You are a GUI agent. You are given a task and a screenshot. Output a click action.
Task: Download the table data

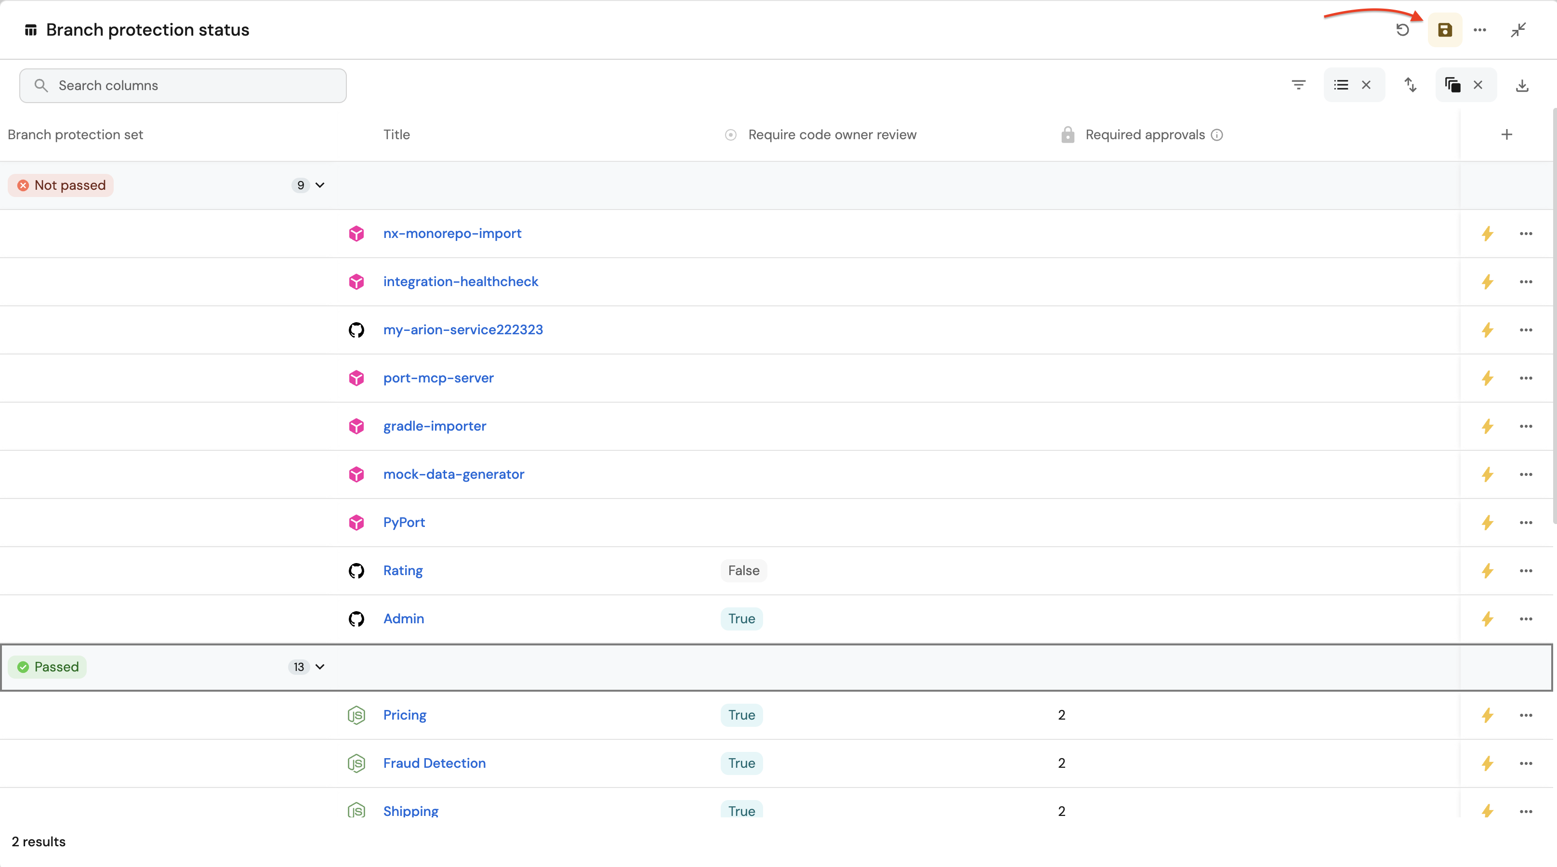tap(1522, 85)
